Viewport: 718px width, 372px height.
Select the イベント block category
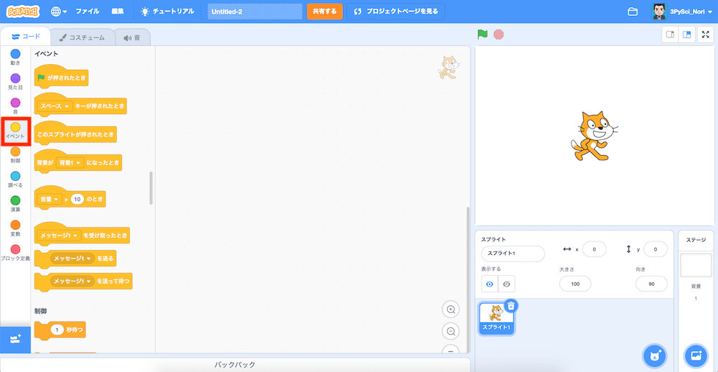tap(16, 131)
